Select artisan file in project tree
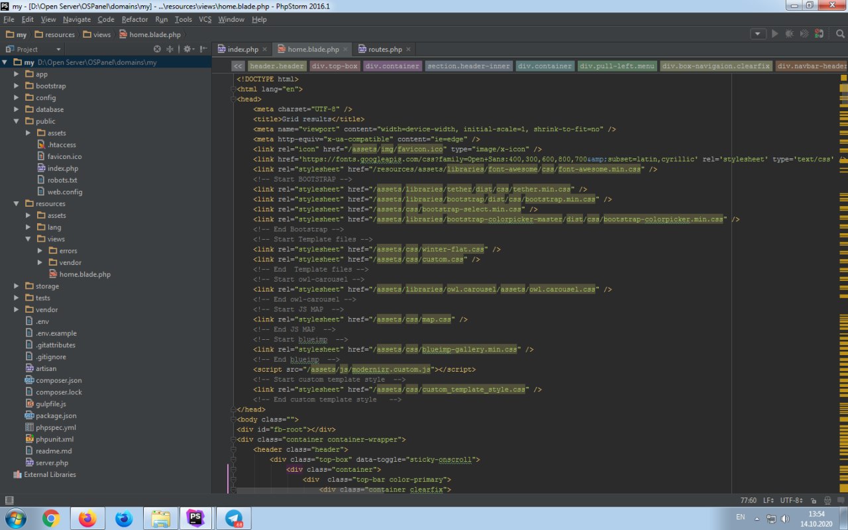Screen dimensions: 848x530 [40, 368]
